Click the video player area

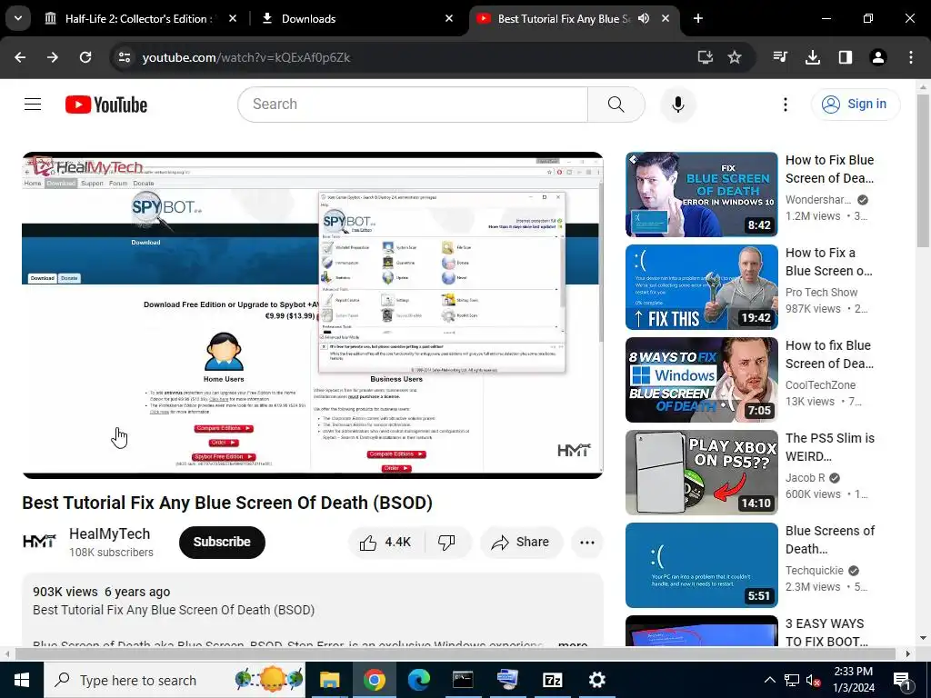pyautogui.click(x=313, y=315)
